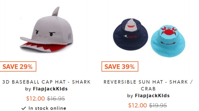Screen dimensions: 199x111
Task: Visit FlapJackKids brand under the baseball cap
Action: point(50,89)
